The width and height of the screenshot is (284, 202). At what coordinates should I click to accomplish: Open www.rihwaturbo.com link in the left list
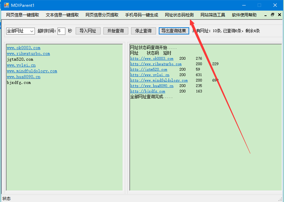click(28, 54)
